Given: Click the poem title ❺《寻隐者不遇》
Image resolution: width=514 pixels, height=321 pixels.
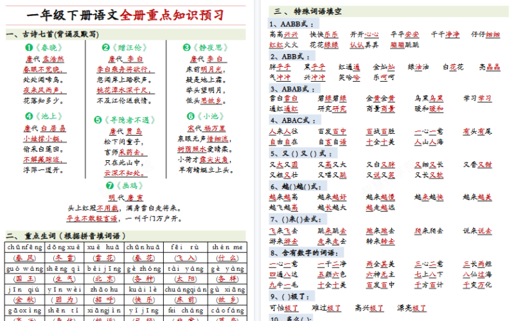Looking at the screenshot, I should coord(125,120).
